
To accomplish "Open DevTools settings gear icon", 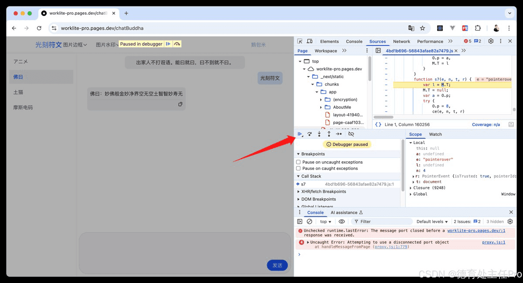I will click(x=491, y=41).
